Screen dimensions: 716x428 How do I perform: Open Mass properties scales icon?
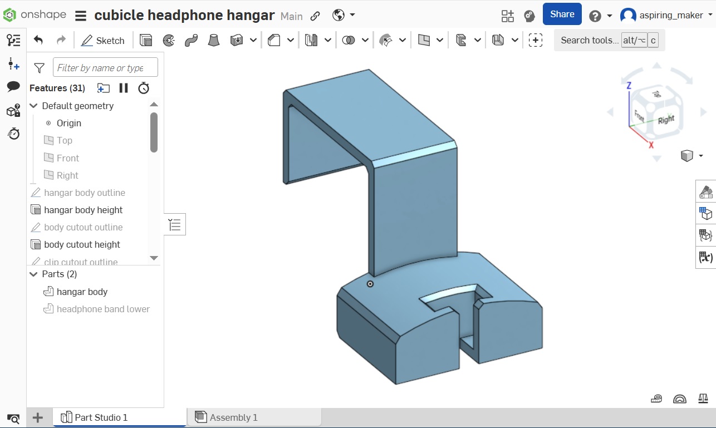point(704,399)
